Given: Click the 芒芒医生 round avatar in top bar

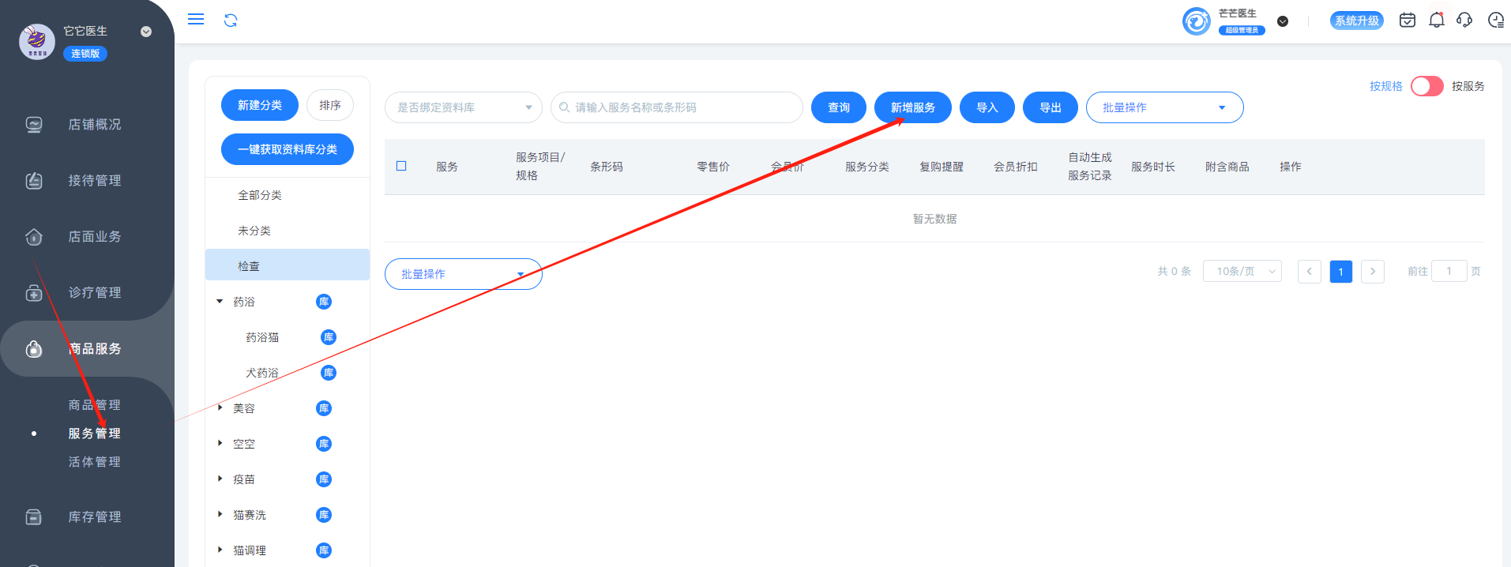Looking at the screenshot, I should [x=1197, y=21].
